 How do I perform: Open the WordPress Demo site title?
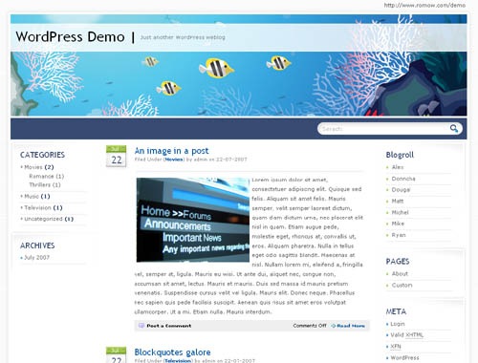pos(70,37)
